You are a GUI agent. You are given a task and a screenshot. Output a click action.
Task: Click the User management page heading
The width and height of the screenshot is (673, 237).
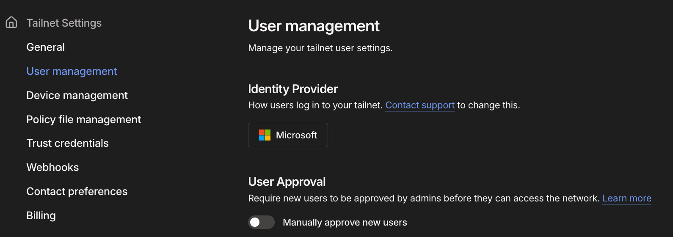(314, 26)
